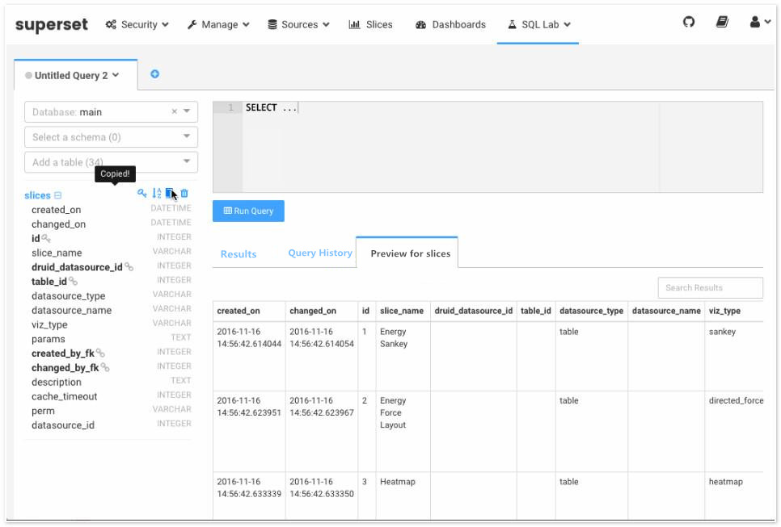This screenshot has height=527, width=781.
Task: Sort slices columns alphabetically
Action: tap(156, 193)
